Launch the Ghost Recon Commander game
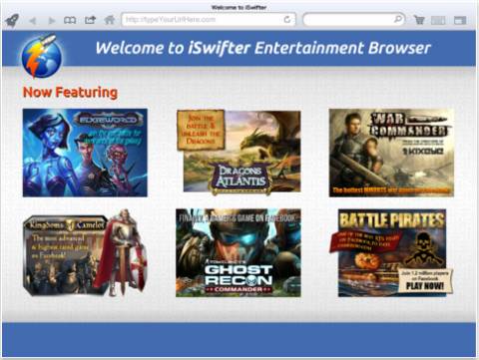This screenshot has width=479, height=360. (239, 252)
